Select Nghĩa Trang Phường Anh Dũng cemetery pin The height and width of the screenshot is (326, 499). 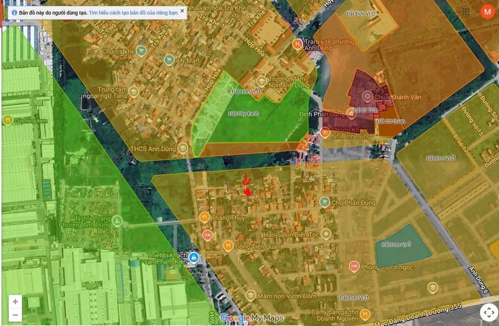[x=117, y=221]
